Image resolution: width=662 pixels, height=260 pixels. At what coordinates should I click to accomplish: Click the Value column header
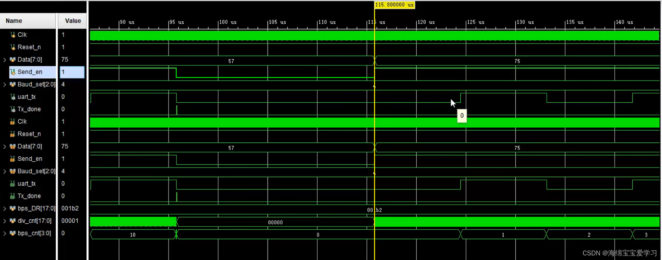[x=72, y=21]
